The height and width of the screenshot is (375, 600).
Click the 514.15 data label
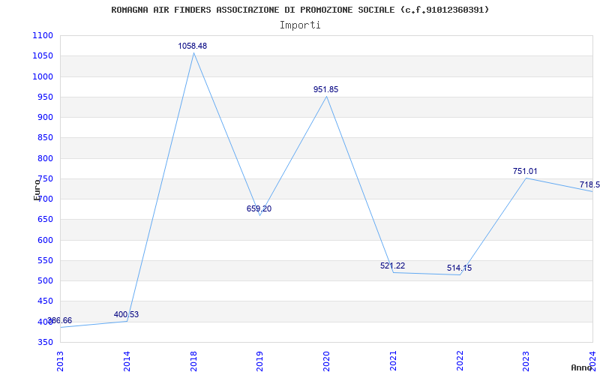(x=459, y=268)
